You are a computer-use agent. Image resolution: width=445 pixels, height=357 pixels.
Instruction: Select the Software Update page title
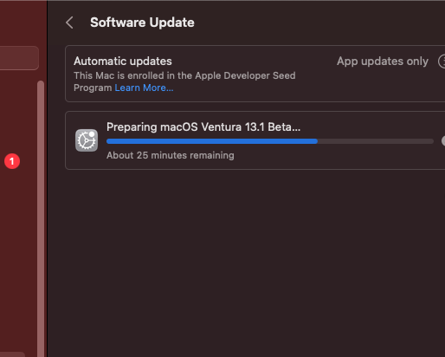coord(142,23)
